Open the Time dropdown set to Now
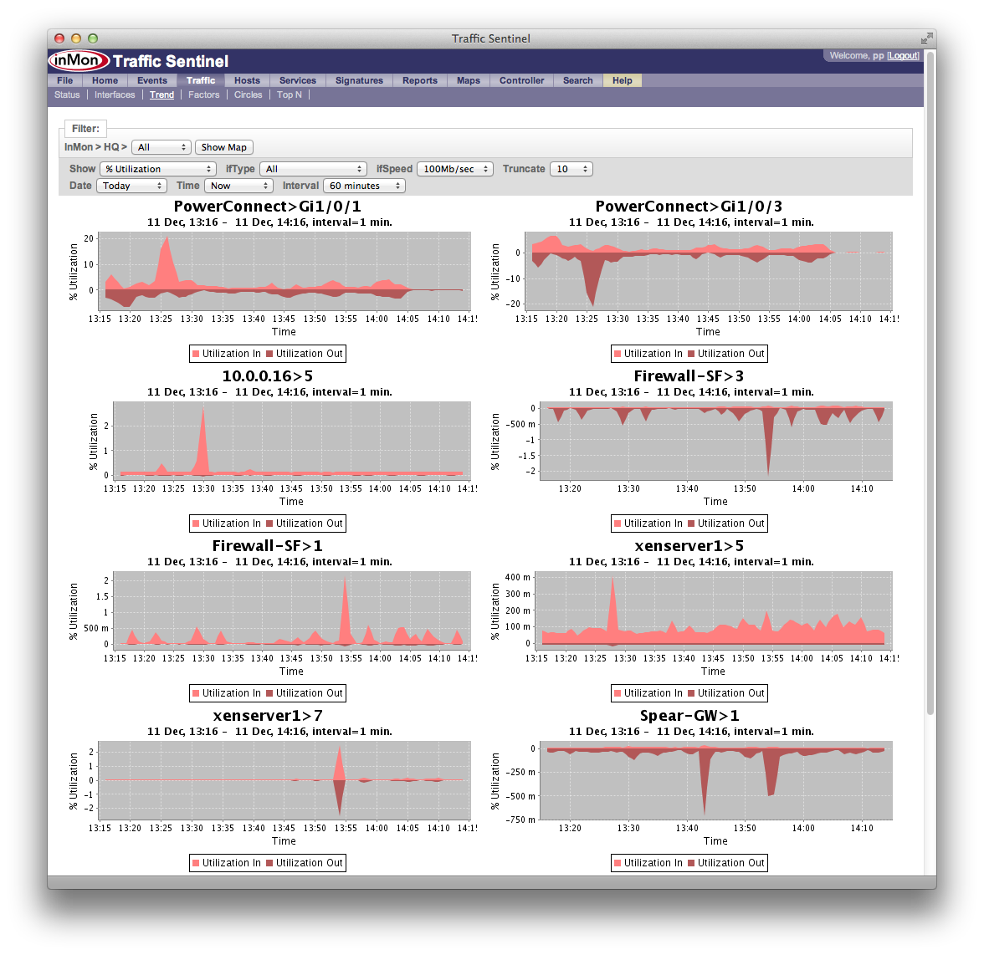 (x=238, y=186)
